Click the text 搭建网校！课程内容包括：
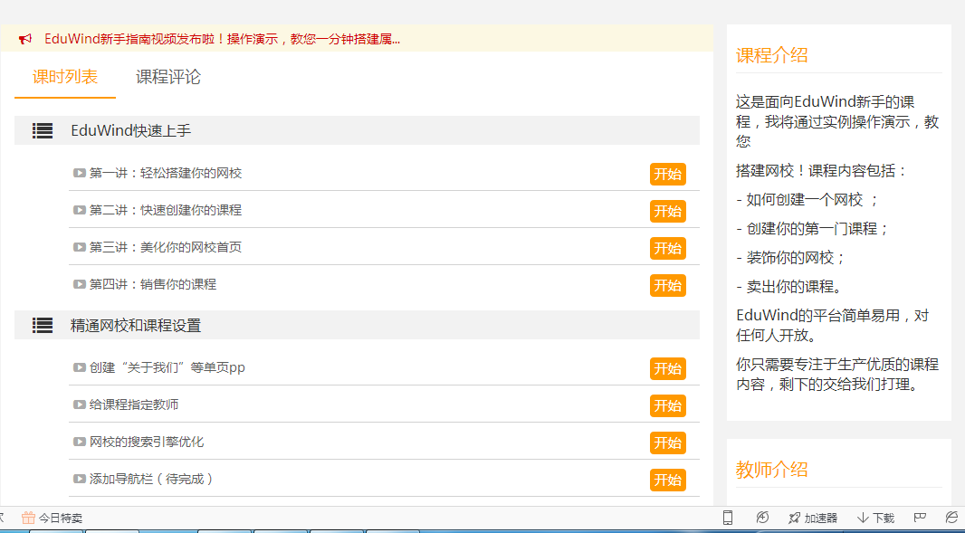 822,170
